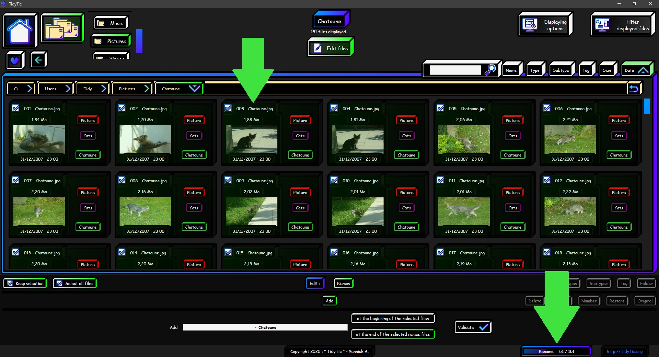Click the magnifying glass search icon
659x357 pixels.
tap(490, 70)
